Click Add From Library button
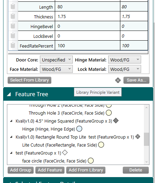 point(86,170)
